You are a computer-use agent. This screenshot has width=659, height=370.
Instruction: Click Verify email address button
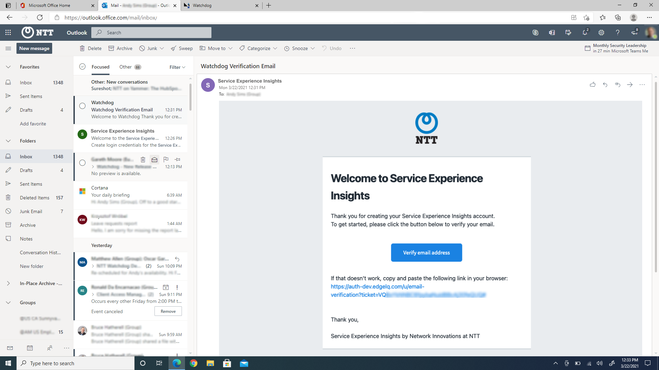pos(426,252)
